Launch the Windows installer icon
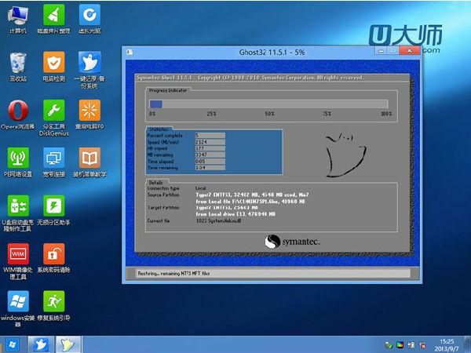471x353 pixels. [17, 302]
